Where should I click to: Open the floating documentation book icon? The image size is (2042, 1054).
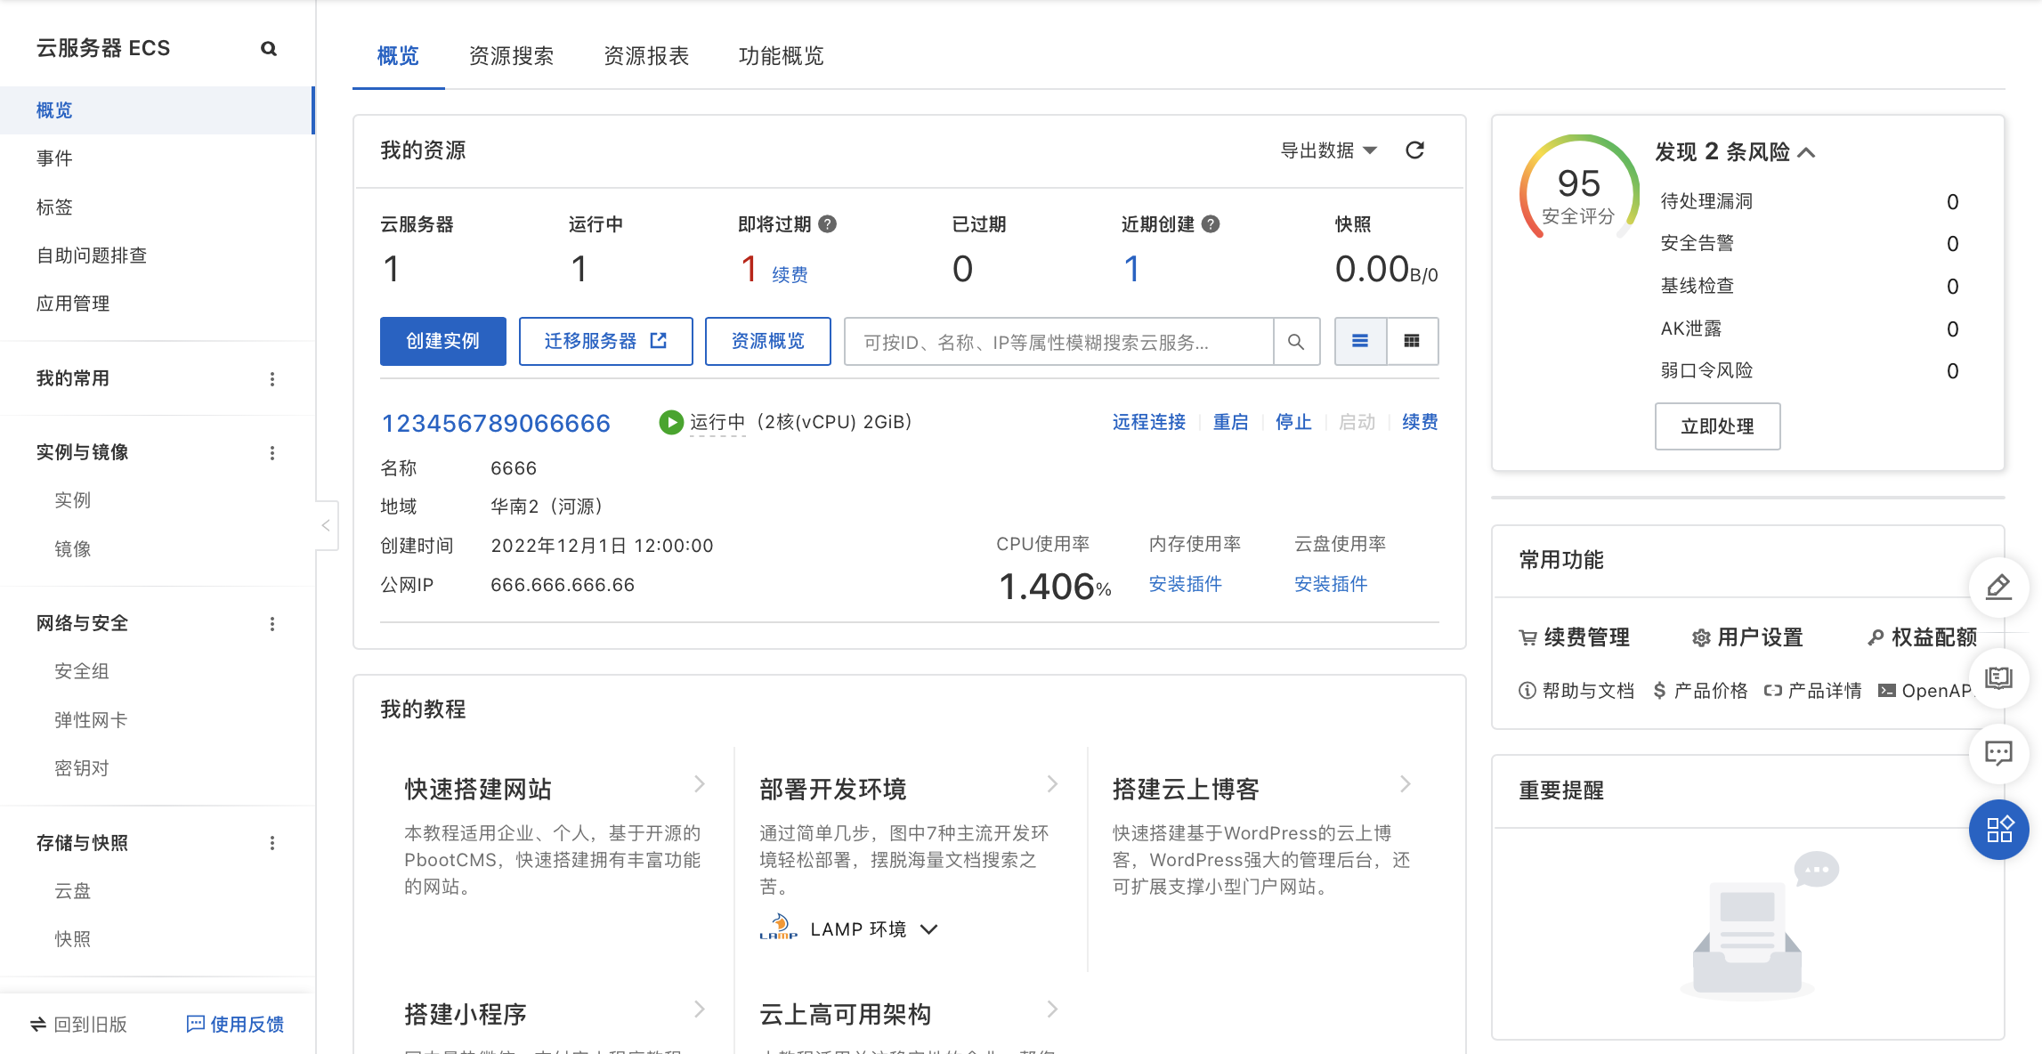(x=1998, y=677)
